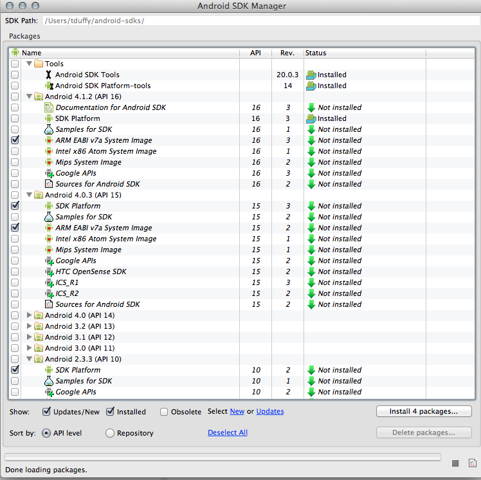Check the Tools group checkbox
Image resolution: width=481 pixels, height=480 pixels.
pos(15,64)
